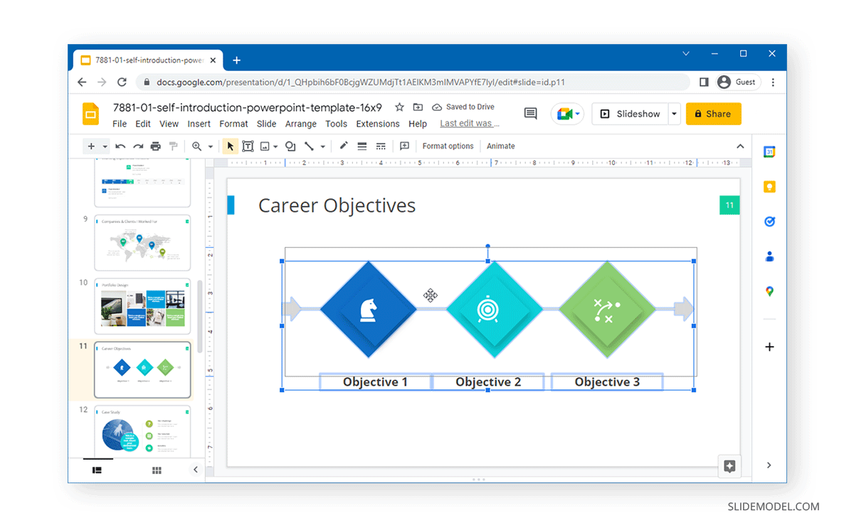Switch to grid view of slides
This screenshot has width=854, height=528.
pyautogui.click(x=157, y=470)
